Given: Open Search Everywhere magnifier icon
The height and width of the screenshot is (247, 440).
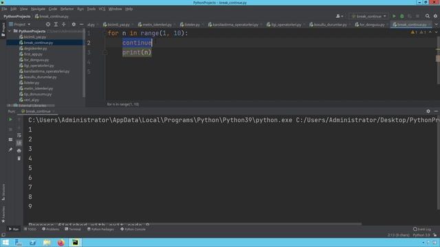Looking at the screenshot, I should tap(428, 16).
